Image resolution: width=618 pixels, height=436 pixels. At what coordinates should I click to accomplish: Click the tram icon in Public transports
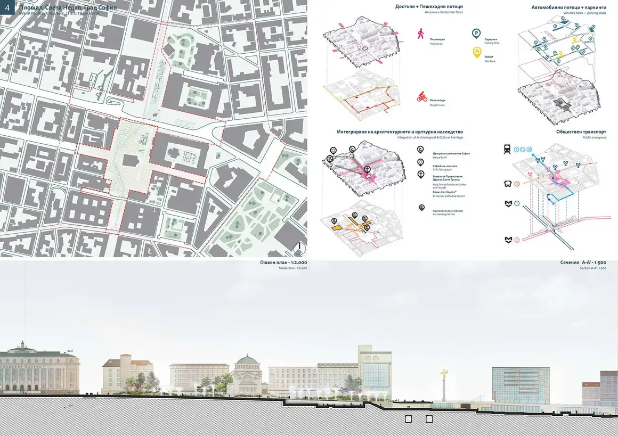pos(508,150)
